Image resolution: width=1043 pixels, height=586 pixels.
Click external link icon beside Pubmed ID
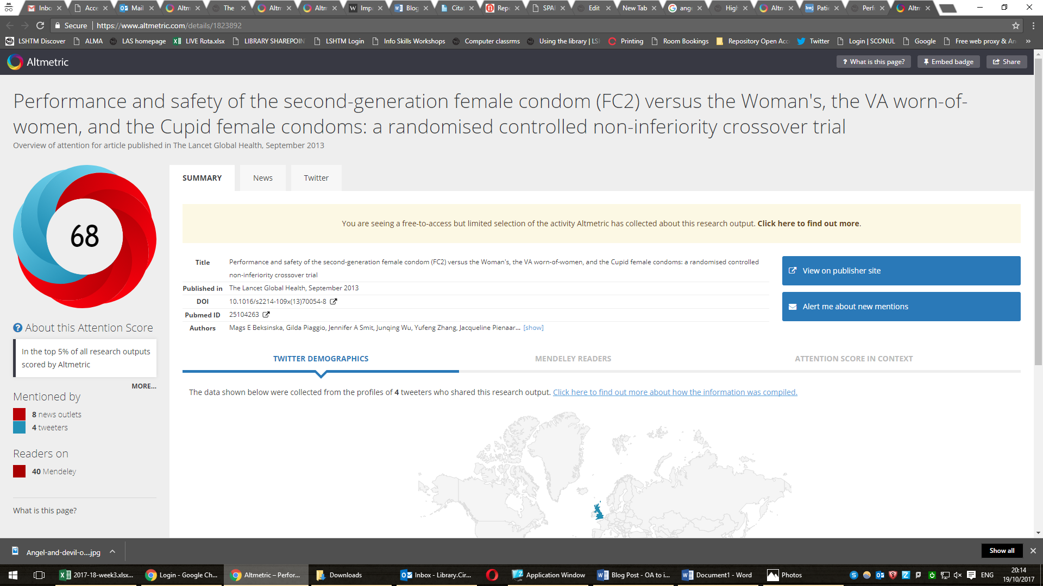click(x=266, y=315)
